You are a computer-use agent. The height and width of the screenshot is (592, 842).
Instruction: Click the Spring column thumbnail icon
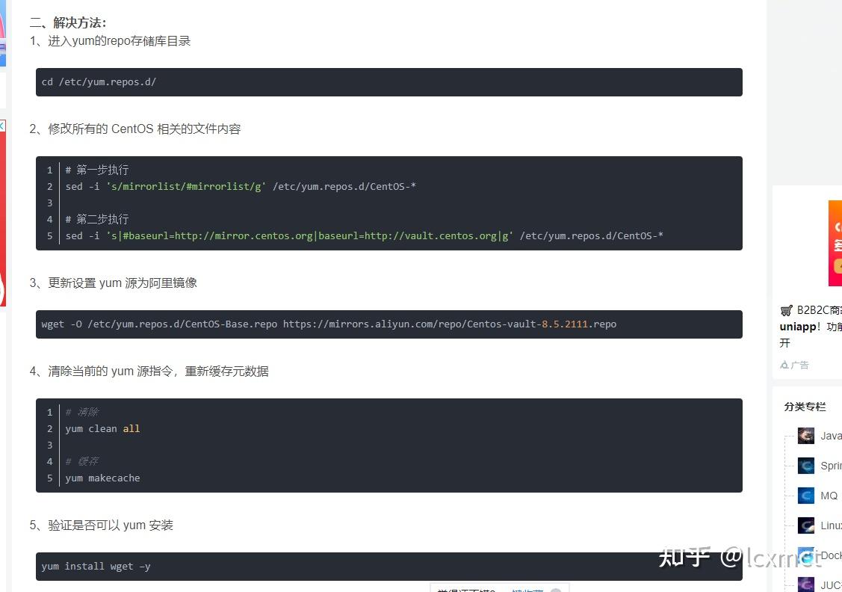[805, 465]
